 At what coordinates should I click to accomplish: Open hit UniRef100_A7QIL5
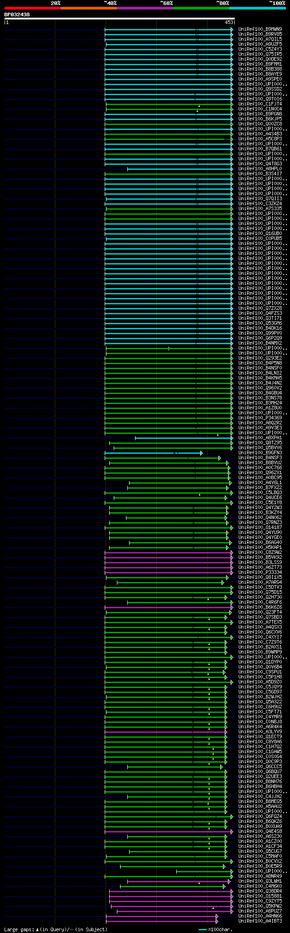point(260,39)
